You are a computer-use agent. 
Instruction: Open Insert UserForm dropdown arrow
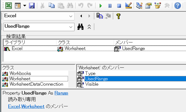click(x=25, y=6)
